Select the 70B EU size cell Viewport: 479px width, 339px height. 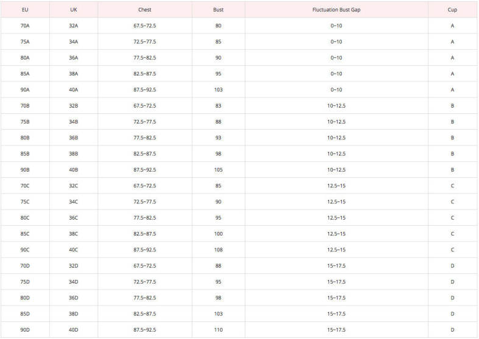[25, 106]
